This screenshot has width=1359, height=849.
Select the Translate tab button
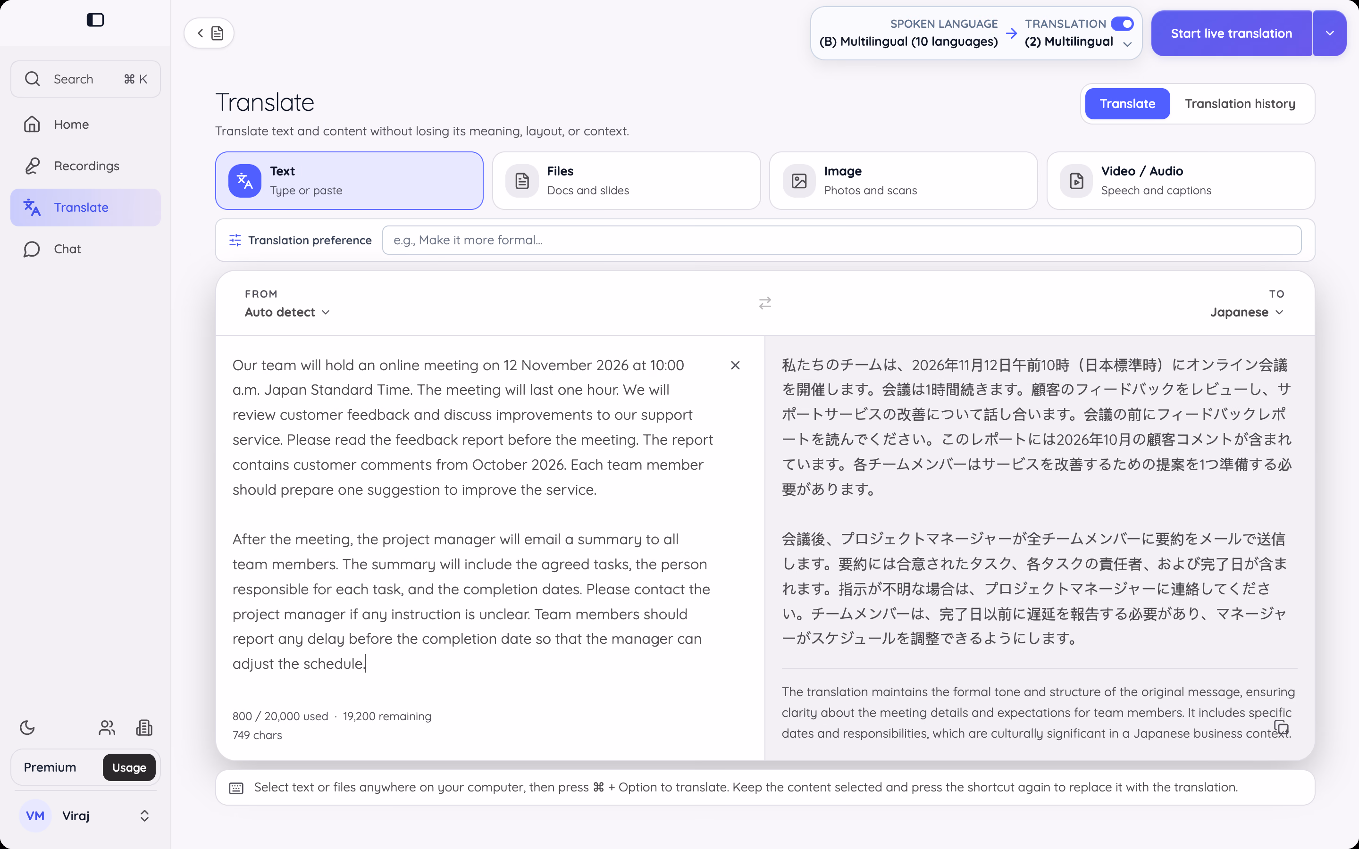1127,104
